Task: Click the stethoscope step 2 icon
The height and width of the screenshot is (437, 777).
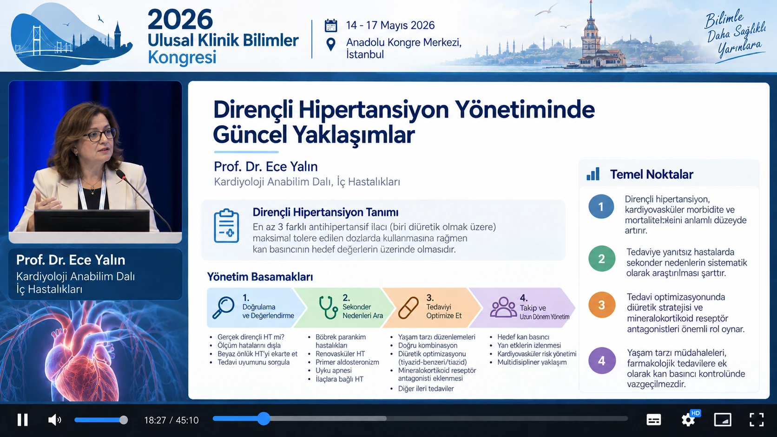Action: [x=328, y=307]
